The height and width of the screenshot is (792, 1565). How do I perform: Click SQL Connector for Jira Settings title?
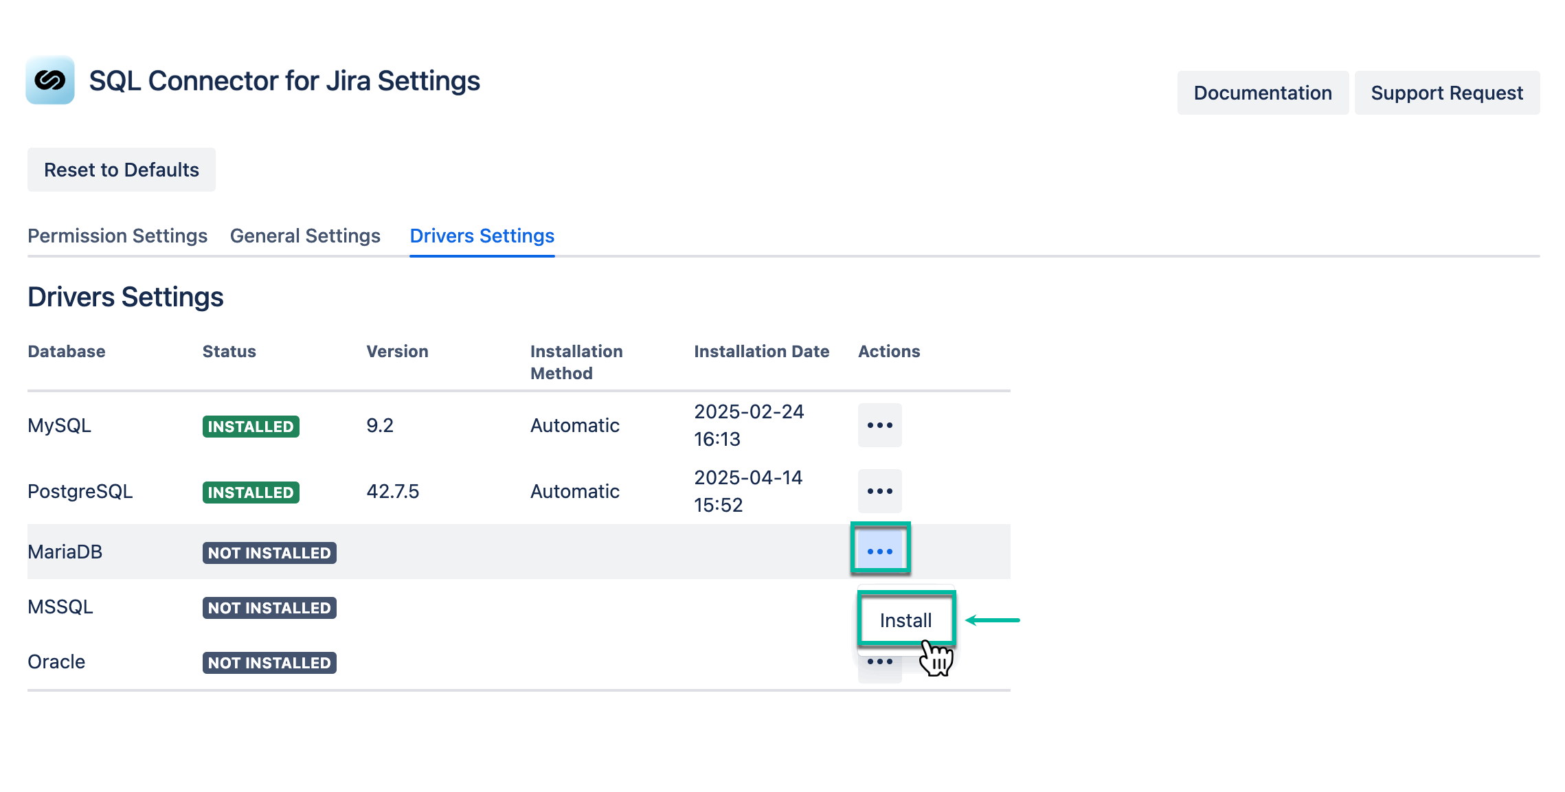[284, 80]
